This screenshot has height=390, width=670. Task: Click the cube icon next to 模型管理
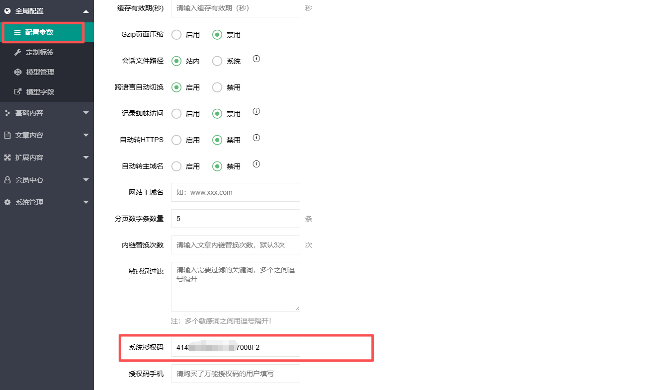tap(17, 72)
